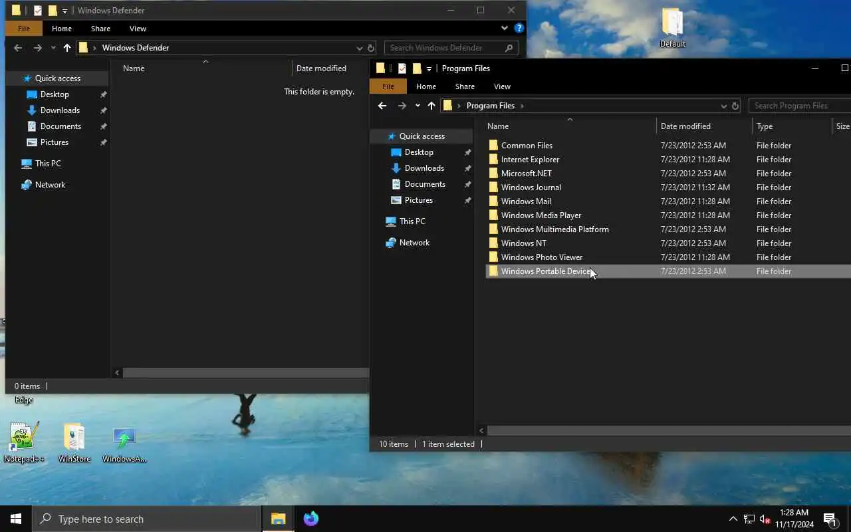Select Quick access in Windows Defender window
851x532 pixels.
(57, 78)
